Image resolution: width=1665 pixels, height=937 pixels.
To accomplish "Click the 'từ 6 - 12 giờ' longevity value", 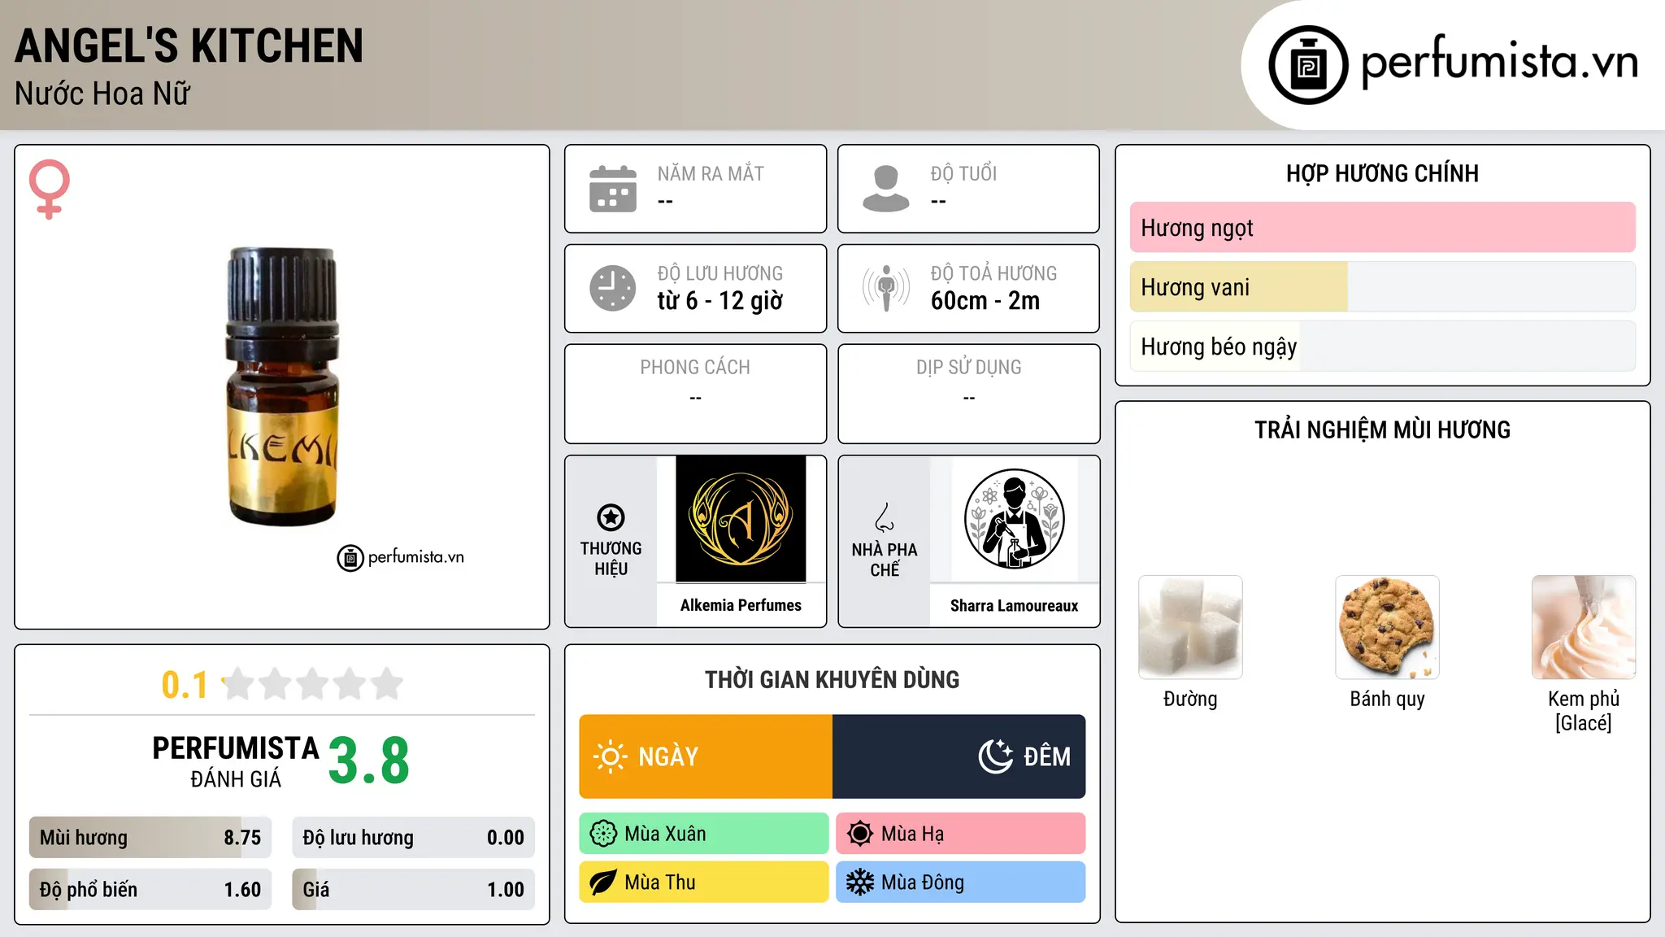I will click(x=720, y=301).
